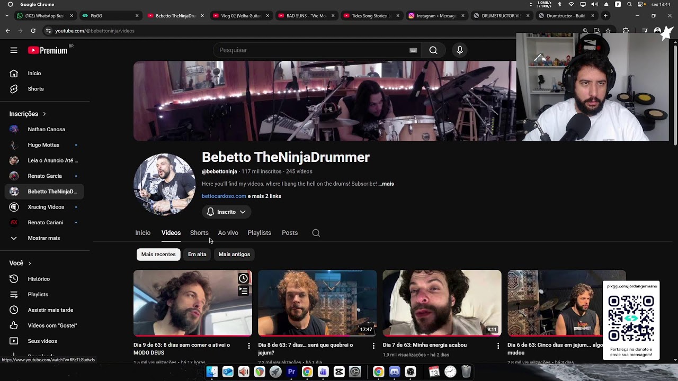Open OBS Studio from the dock
The image size is (678, 381).
coord(411,372)
